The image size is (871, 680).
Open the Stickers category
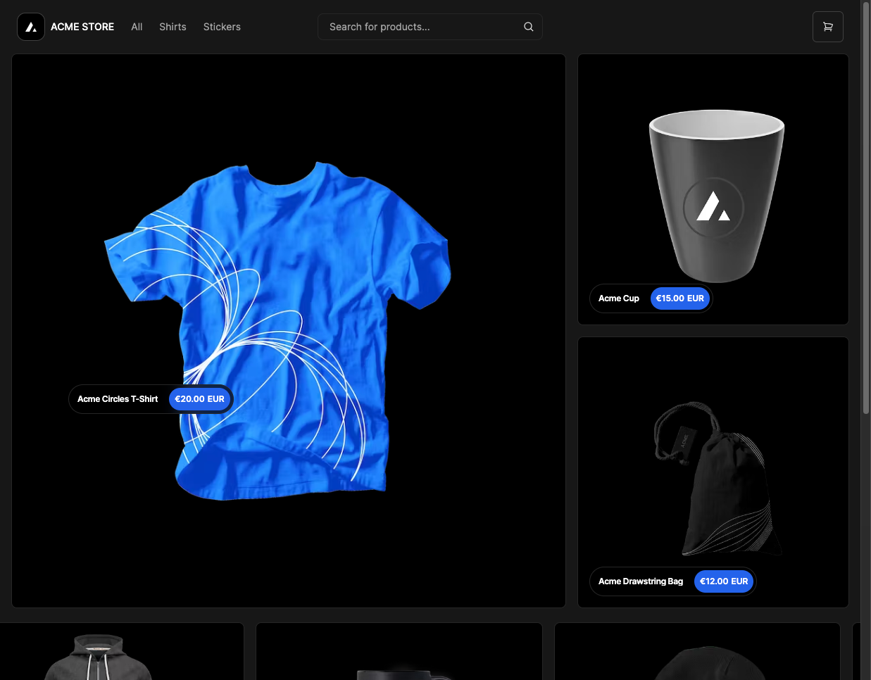pyautogui.click(x=221, y=26)
